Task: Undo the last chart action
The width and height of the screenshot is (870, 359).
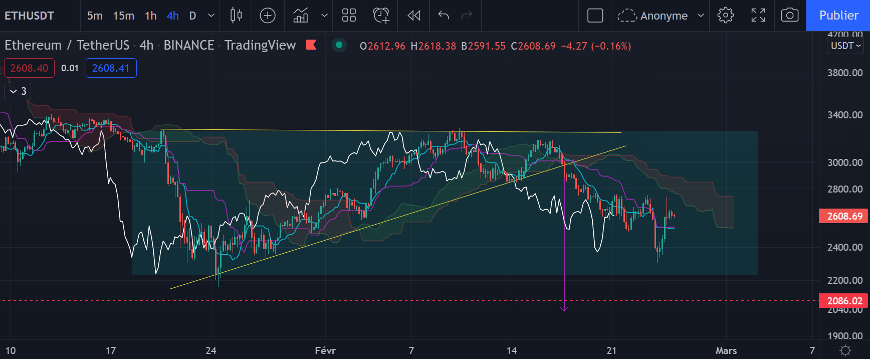Action: point(444,16)
